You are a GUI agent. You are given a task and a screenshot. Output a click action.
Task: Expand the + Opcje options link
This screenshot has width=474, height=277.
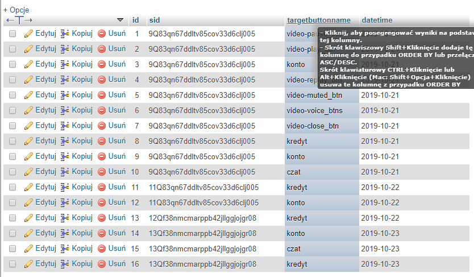(16, 10)
